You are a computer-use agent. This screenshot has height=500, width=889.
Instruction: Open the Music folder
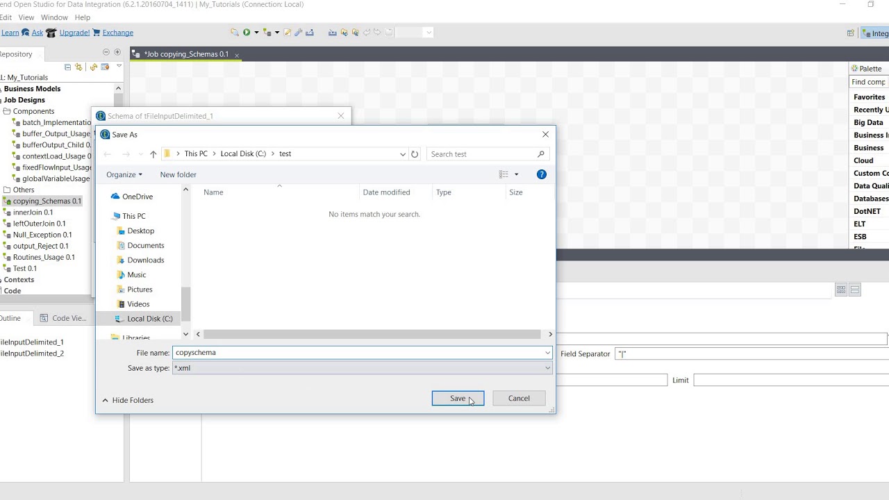131,274
